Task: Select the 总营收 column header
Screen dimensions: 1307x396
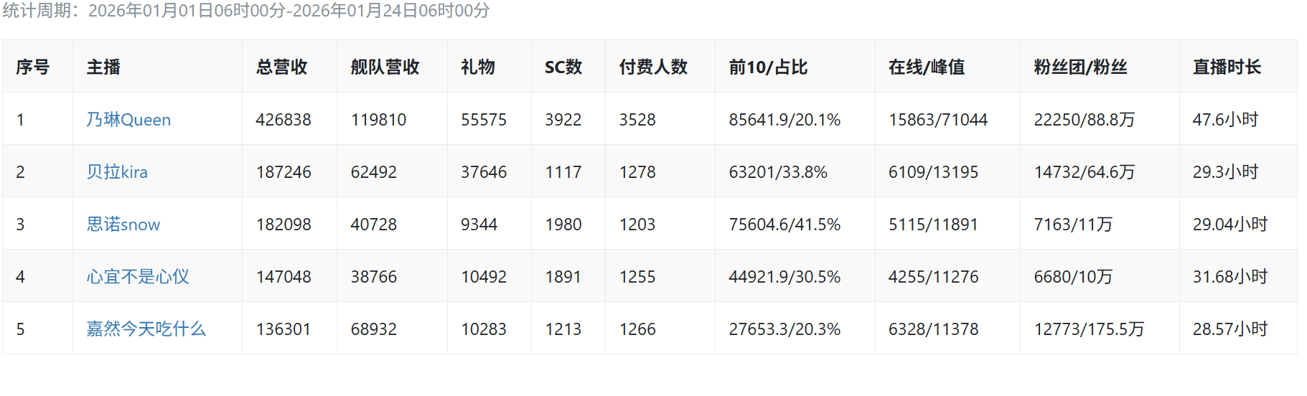Action: (281, 67)
